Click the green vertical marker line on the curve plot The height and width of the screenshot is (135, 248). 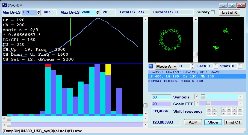70,32
